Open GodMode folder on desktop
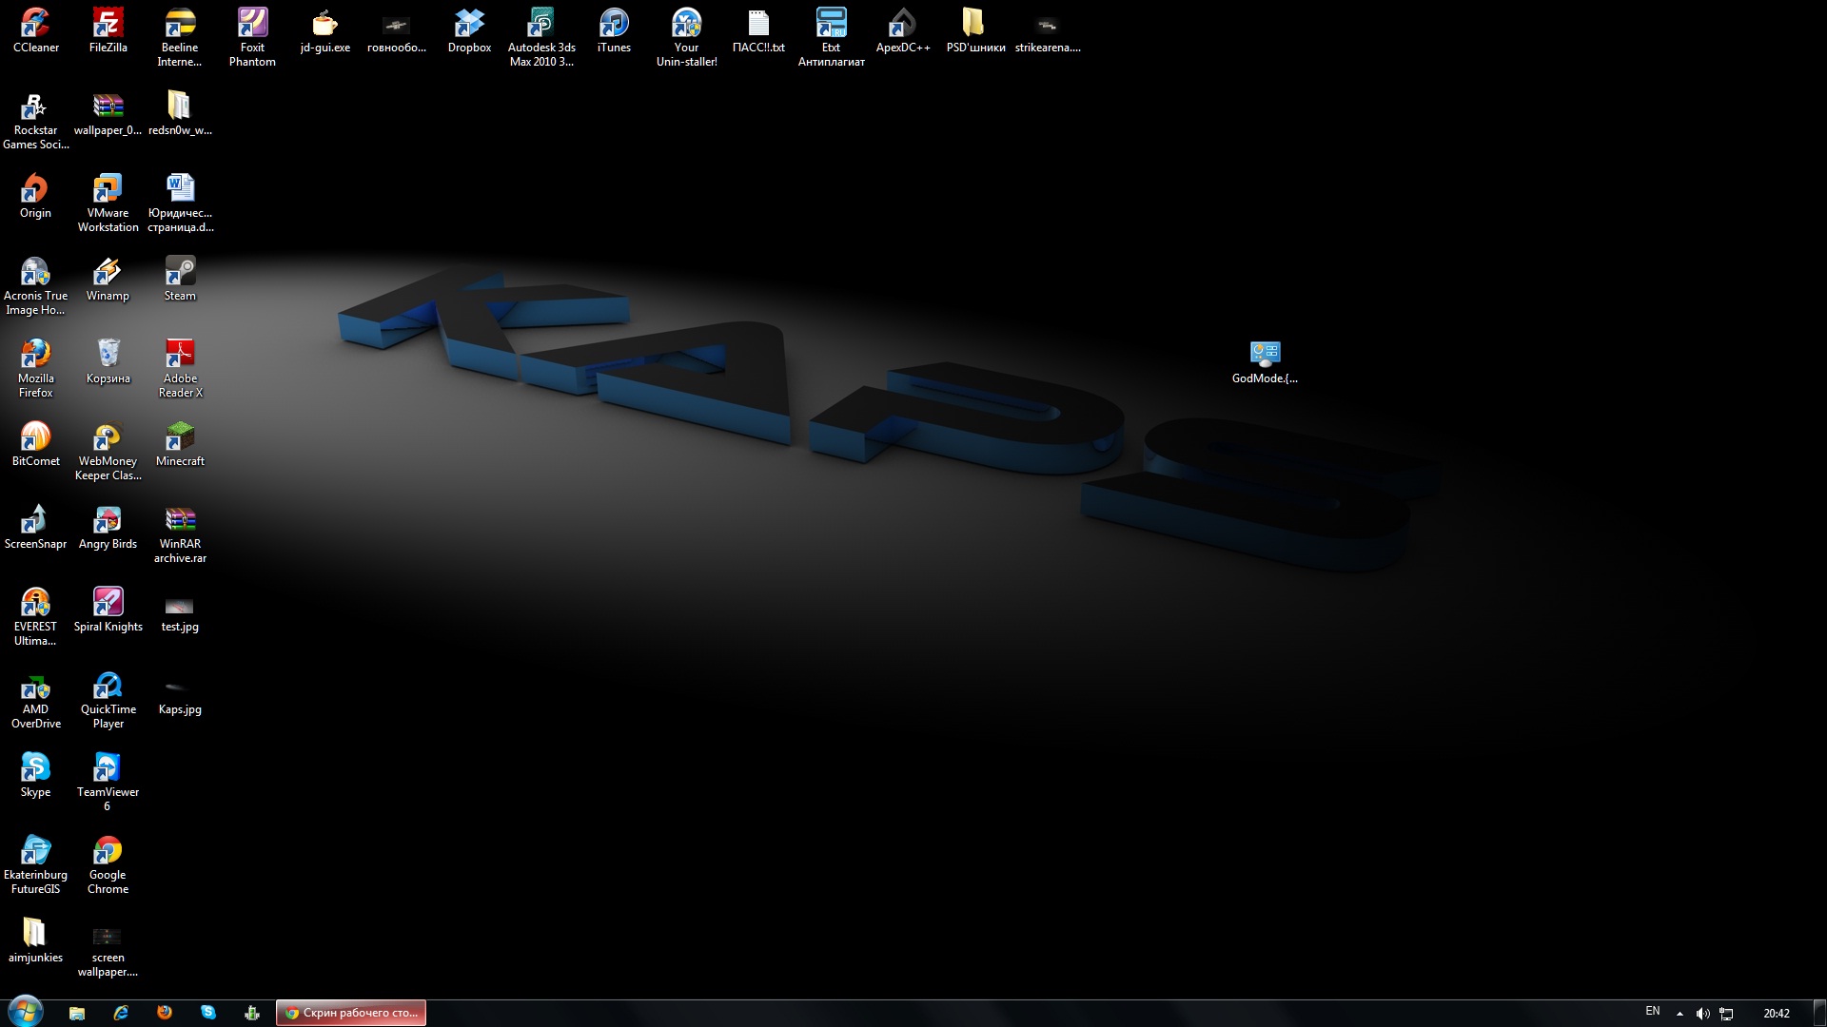Viewport: 1827px width, 1027px height. click(x=1265, y=353)
